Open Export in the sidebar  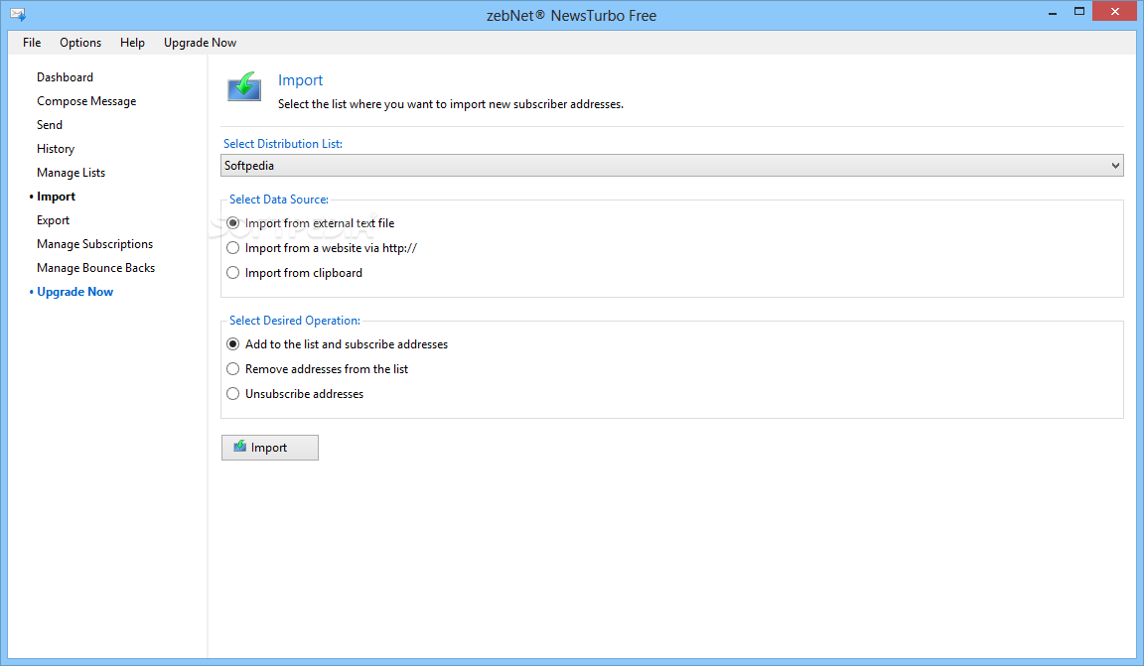54,220
